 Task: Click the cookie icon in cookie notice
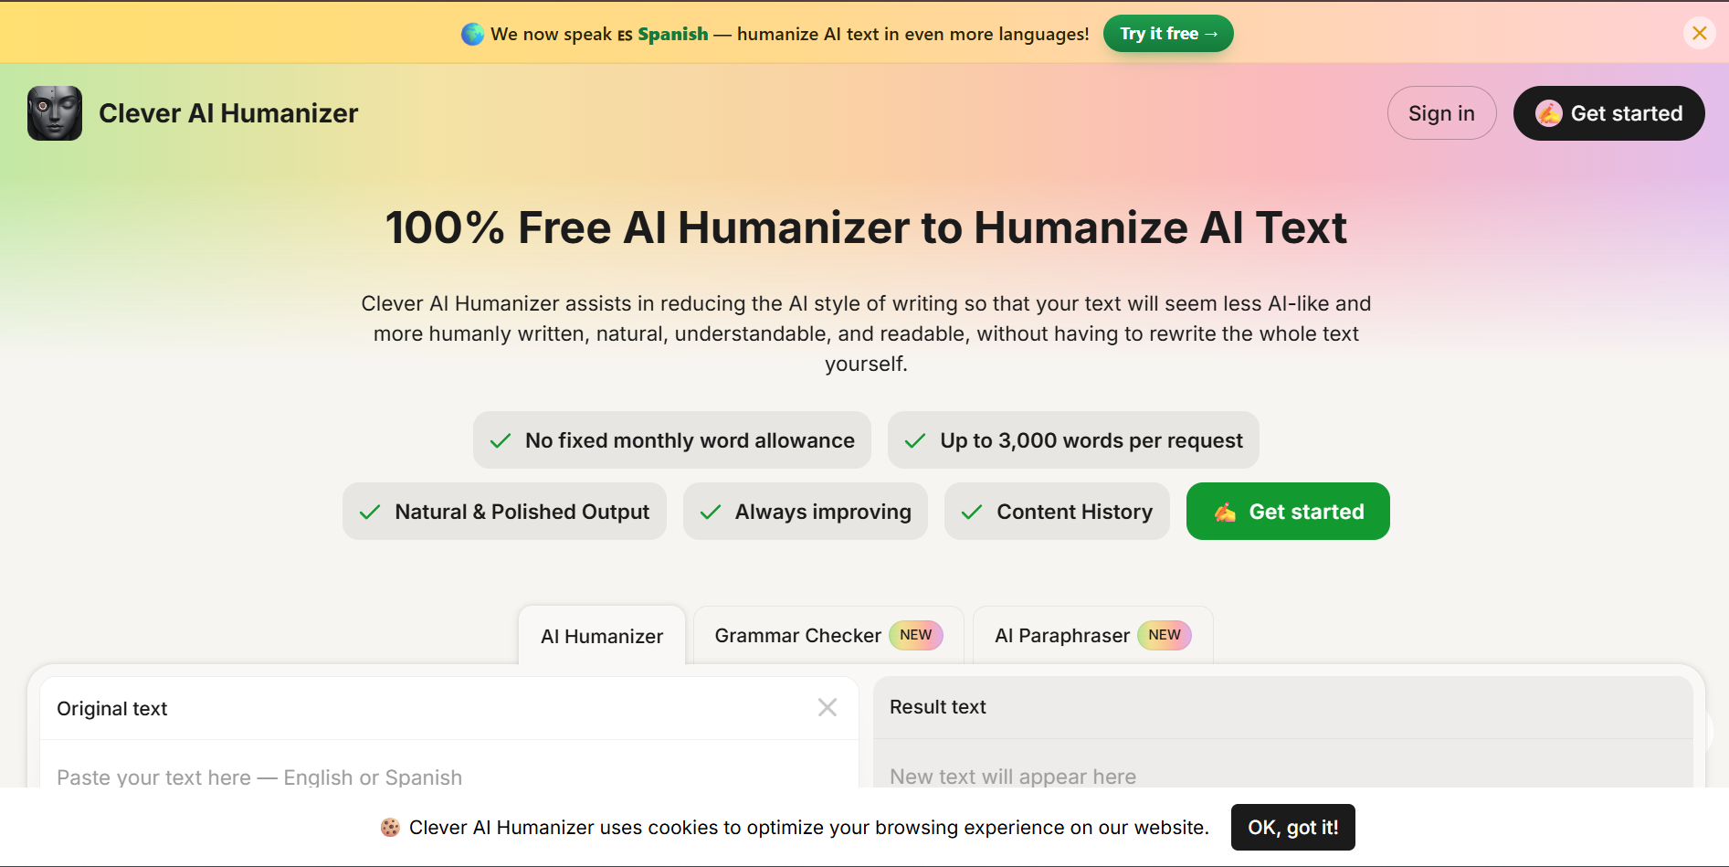390,828
